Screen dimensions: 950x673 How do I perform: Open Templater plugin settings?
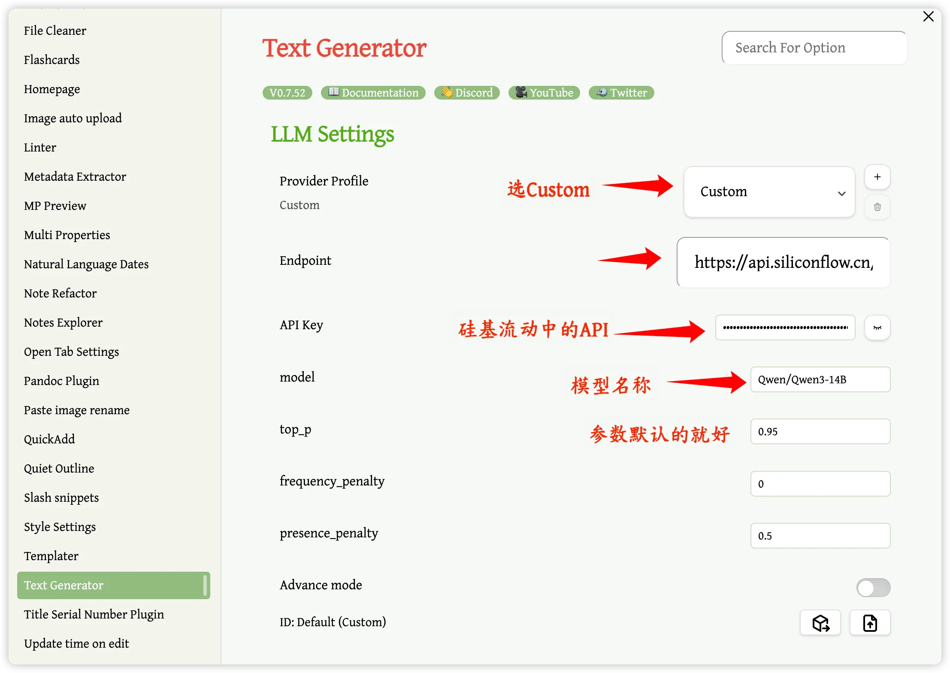click(51, 556)
